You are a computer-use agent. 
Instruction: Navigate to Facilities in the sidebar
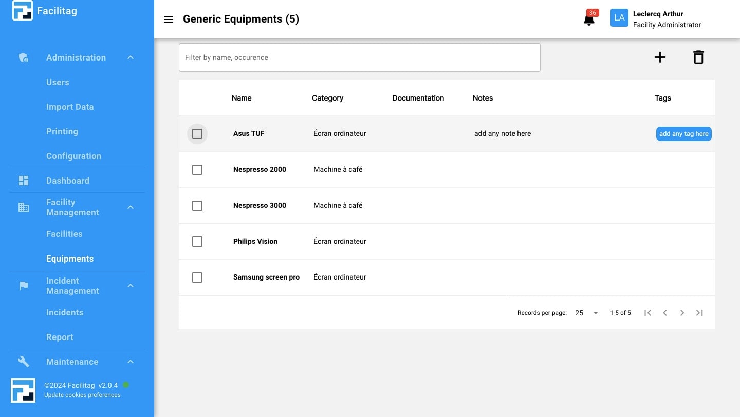(64, 234)
